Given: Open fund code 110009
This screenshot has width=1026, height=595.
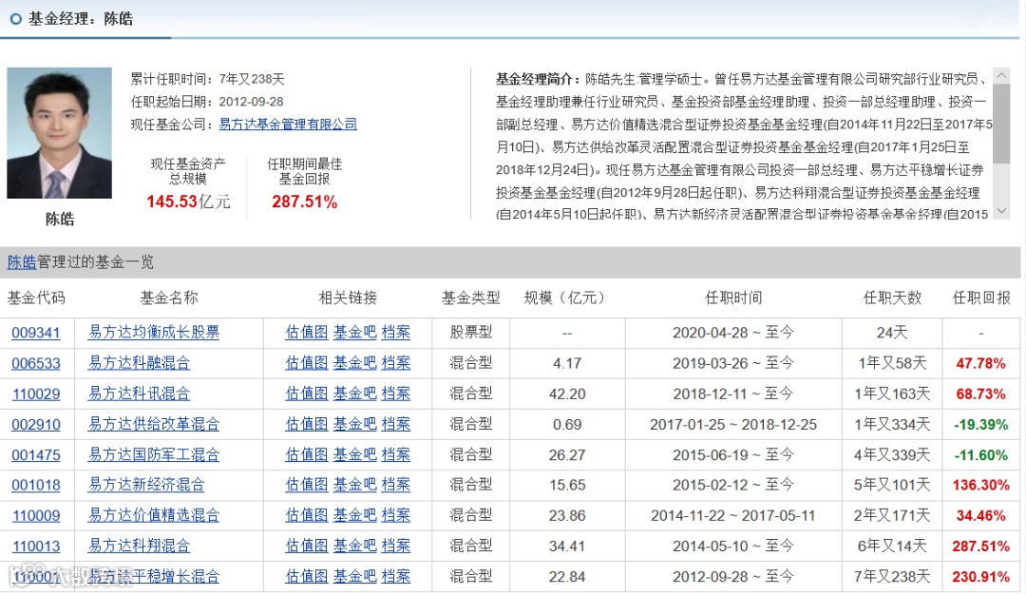Looking at the screenshot, I should tap(36, 516).
